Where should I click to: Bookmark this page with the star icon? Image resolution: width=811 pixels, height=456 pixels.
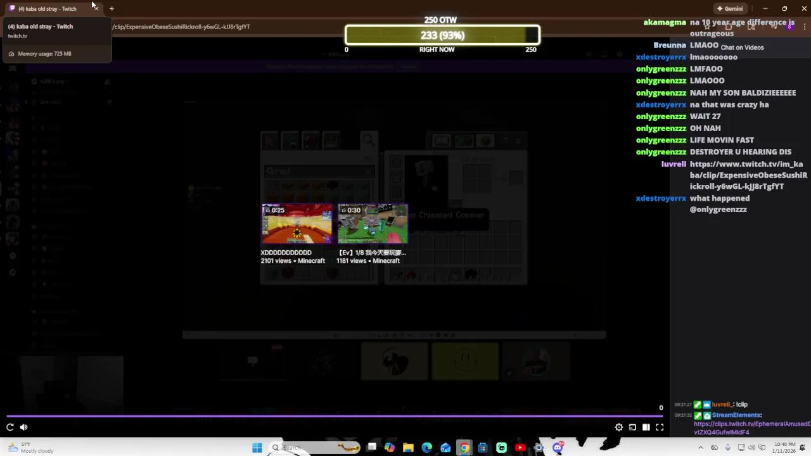click(x=707, y=27)
